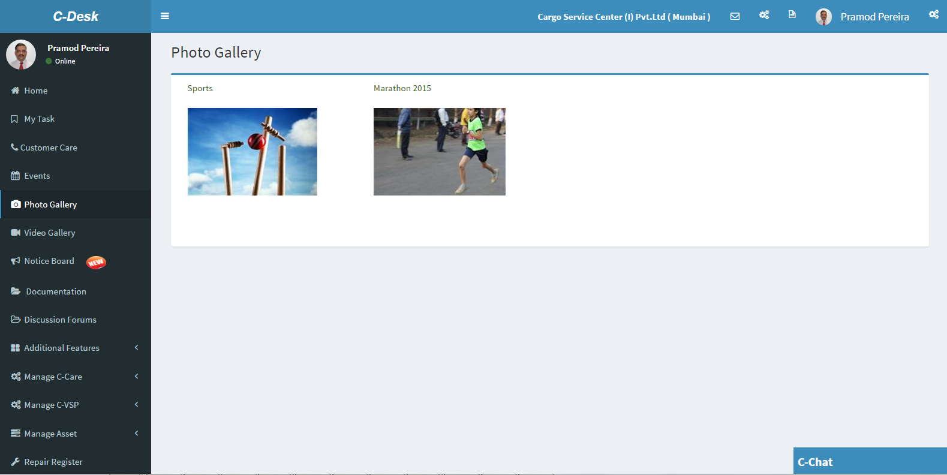
Task: Select Customer Care in the sidebar
Action: point(76,148)
